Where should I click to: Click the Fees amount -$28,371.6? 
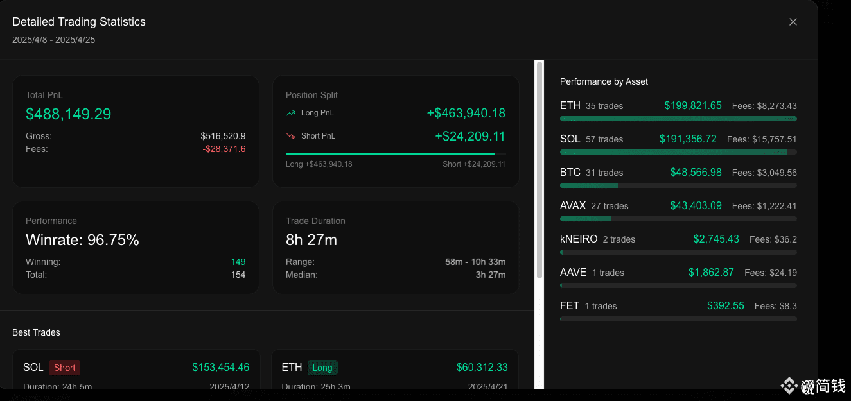pos(224,149)
